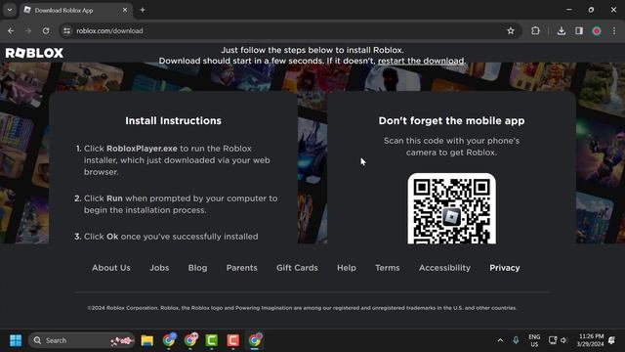This screenshot has width=625, height=352.
Task: Open the green Camtasia taskbar icon
Action: [x=212, y=340]
